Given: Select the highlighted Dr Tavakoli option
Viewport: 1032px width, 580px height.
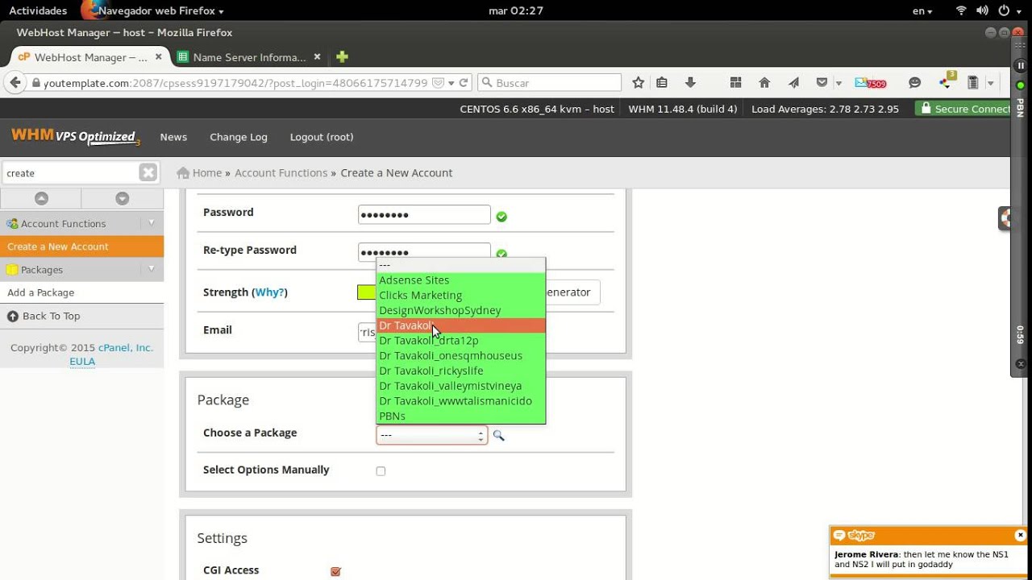Looking at the screenshot, I should [461, 325].
